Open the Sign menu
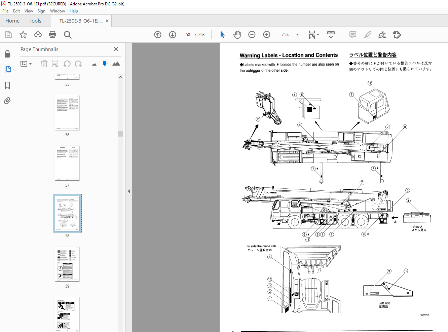 pyautogui.click(x=41, y=11)
